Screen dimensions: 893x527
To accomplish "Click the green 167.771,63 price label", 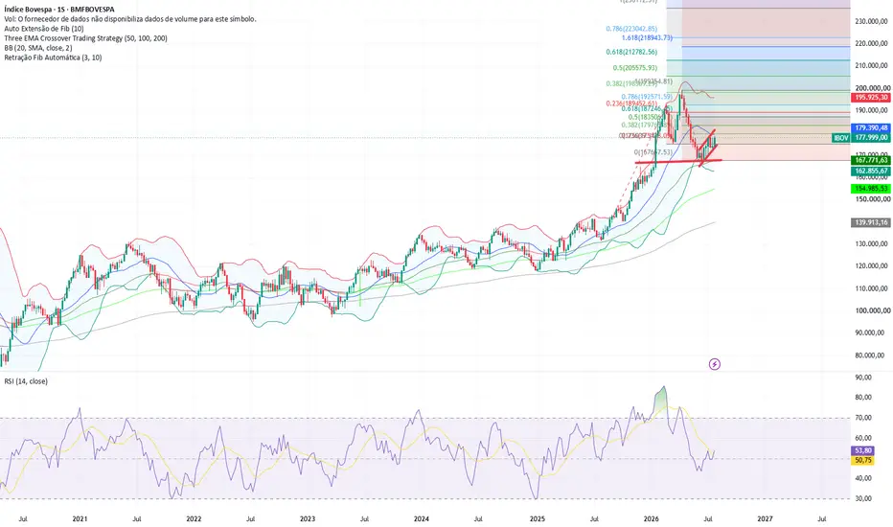I will click(870, 161).
